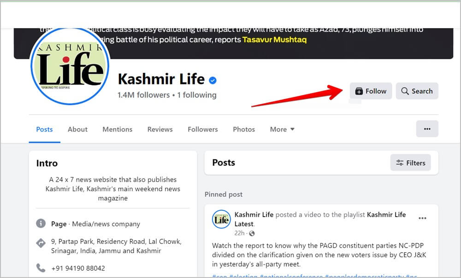Viewport: 461px width, 278px height.
Task: Open the posts Filters button
Action: pyautogui.click(x=410, y=162)
